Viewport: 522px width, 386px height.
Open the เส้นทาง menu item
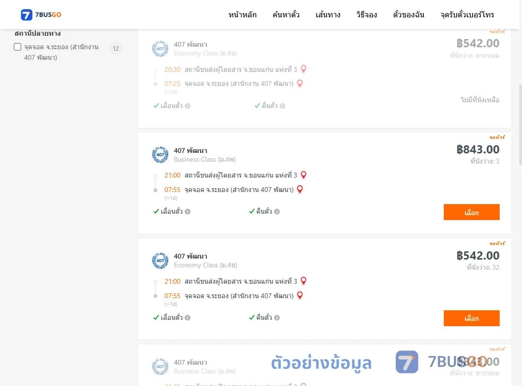(x=328, y=14)
